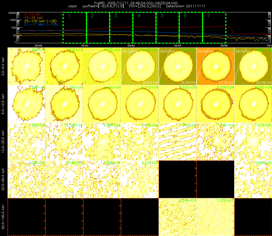Click the xyoffset value in header
This screenshot has height=236, width=272.
[x=103, y=6]
